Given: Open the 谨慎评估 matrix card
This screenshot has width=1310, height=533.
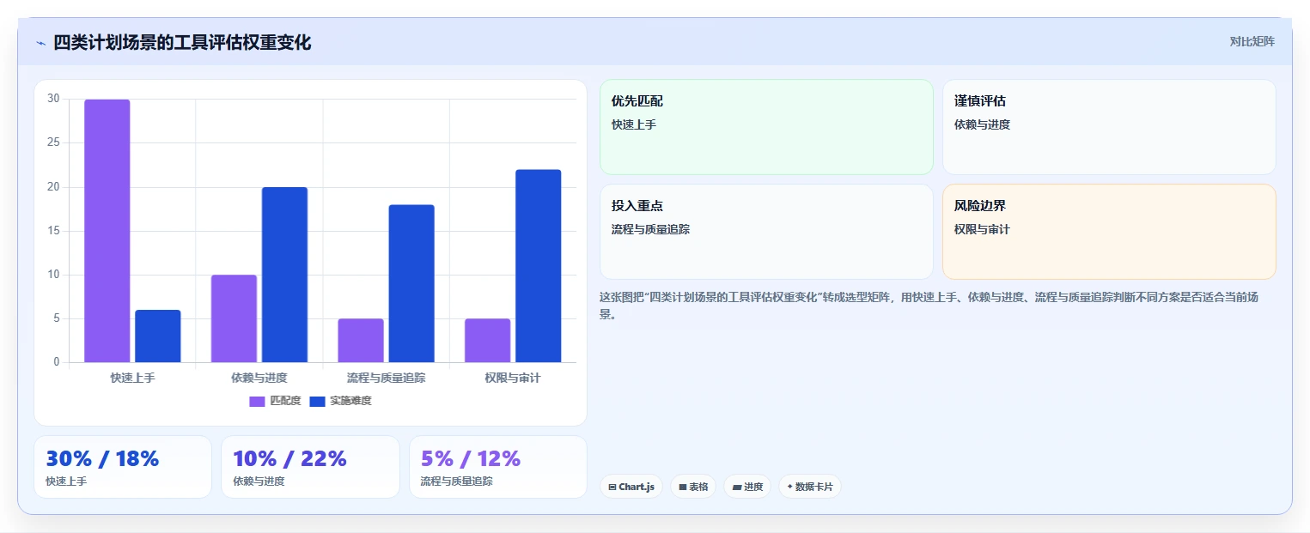Looking at the screenshot, I should pos(1109,127).
